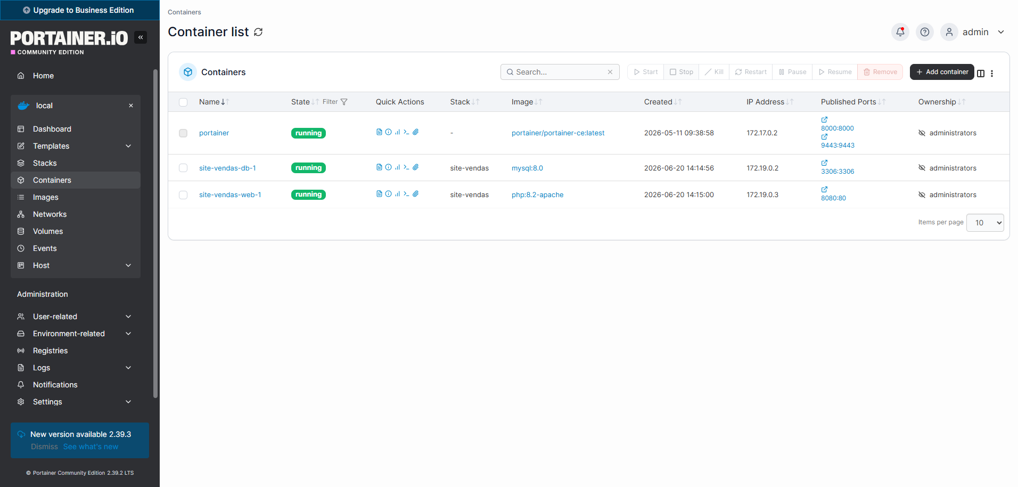1018x487 pixels.
Task: Open the help question mark icon
Action: tap(925, 32)
